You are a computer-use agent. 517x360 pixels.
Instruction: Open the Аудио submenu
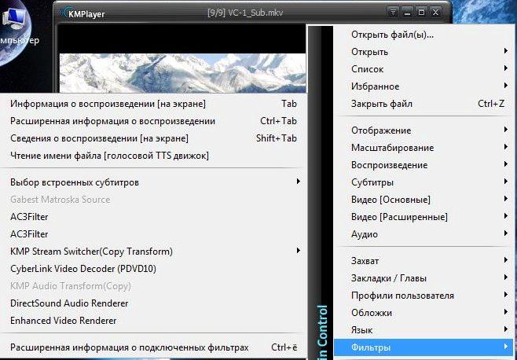(x=423, y=234)
